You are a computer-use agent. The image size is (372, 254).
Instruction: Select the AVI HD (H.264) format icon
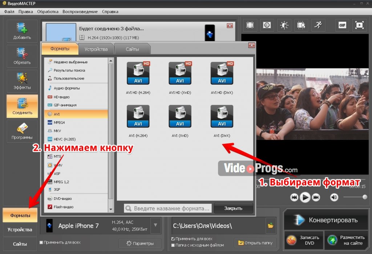pos(138,73)
